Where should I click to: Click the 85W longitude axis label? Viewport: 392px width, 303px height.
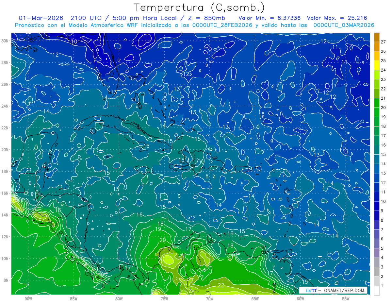click(x=73, y=299)
